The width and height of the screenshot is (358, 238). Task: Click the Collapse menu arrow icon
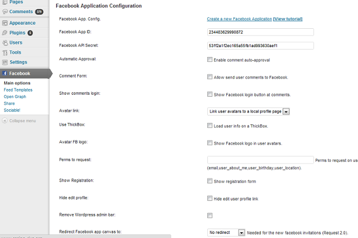[5, 120]
